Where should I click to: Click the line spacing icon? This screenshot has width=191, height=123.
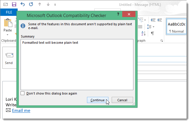pyautogui.click(x=149, y=27)
